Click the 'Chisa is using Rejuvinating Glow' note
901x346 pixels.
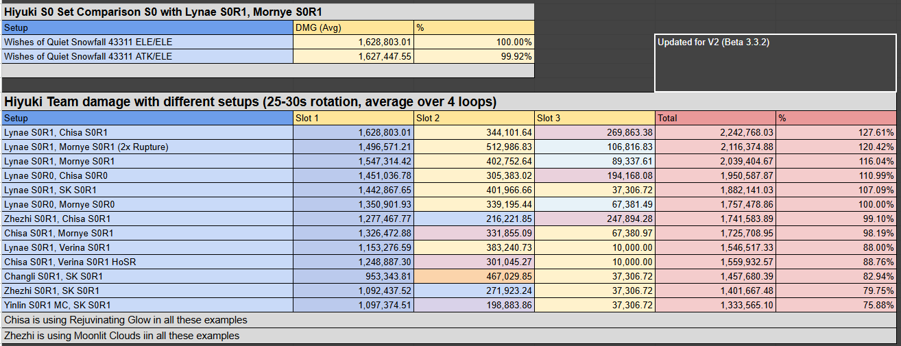[x=449, y=320]
